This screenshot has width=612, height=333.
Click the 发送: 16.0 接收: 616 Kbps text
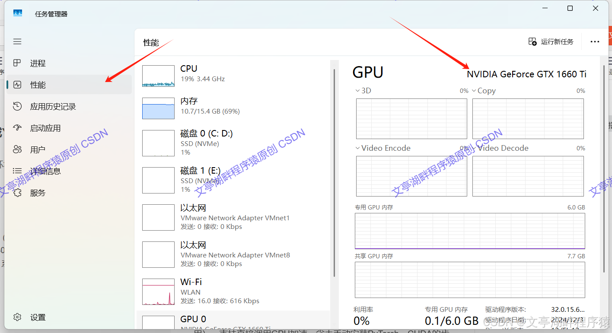tap(220, 301)
